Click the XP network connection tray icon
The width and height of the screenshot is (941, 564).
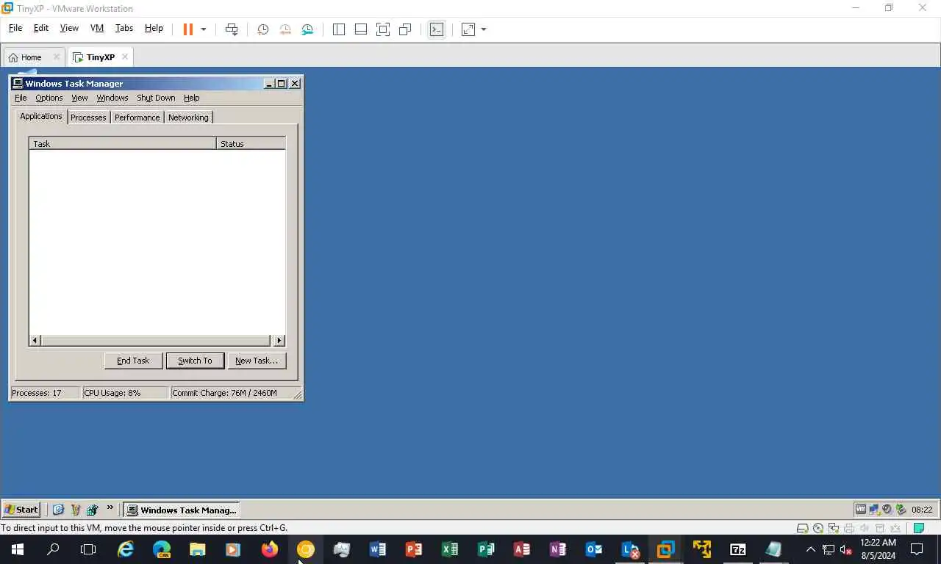874,509
